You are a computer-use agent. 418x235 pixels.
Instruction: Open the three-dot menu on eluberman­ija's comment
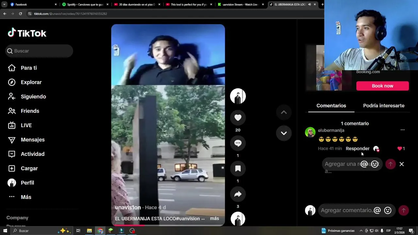(403, 130)
